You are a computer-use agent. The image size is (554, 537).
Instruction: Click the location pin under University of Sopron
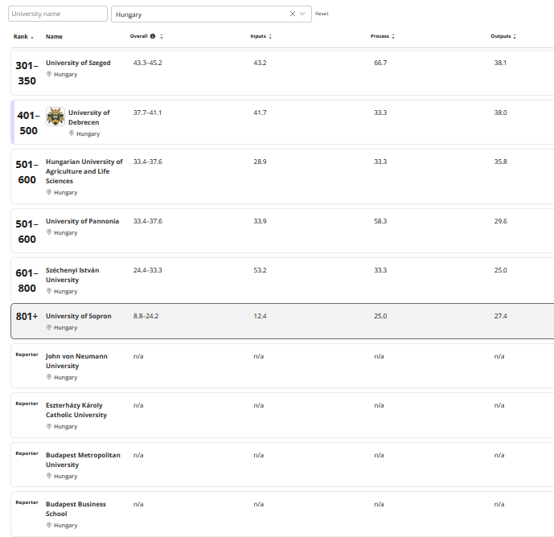tap(49, 327)
